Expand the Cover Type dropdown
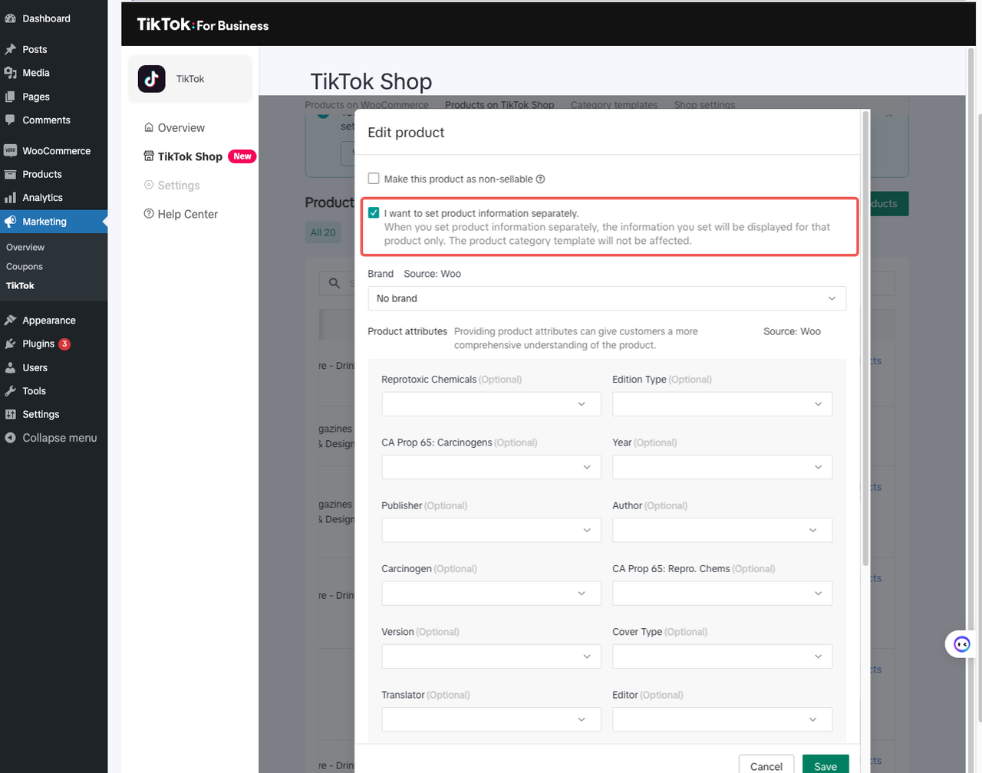 [722, 656]
